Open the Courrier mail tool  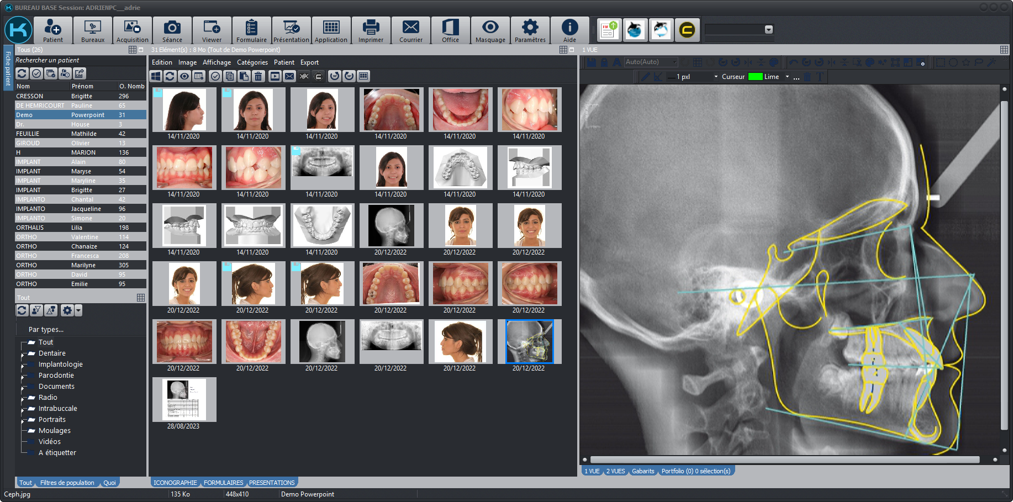(410, 30)
